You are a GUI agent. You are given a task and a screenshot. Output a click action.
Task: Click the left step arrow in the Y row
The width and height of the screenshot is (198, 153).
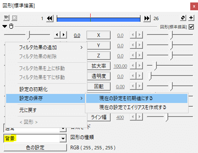click(x=133, y=45)
